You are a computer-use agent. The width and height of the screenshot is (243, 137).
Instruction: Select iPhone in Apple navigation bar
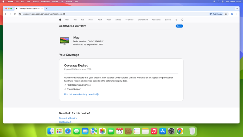coord(91,20)
